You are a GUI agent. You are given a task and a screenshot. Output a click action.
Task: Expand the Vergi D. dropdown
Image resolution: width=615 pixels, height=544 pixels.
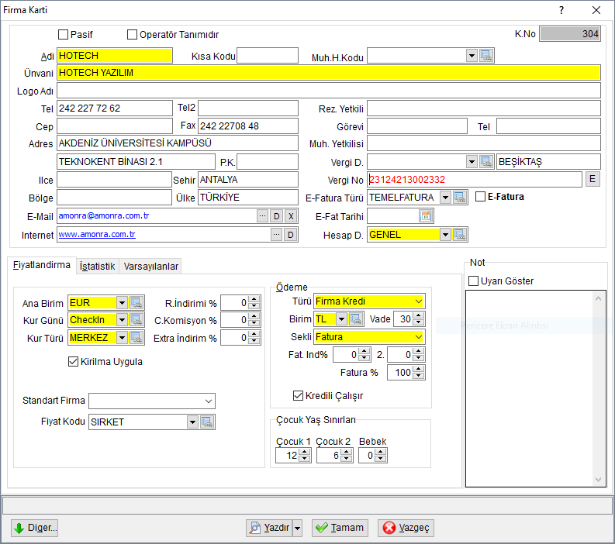click(472, 161)
